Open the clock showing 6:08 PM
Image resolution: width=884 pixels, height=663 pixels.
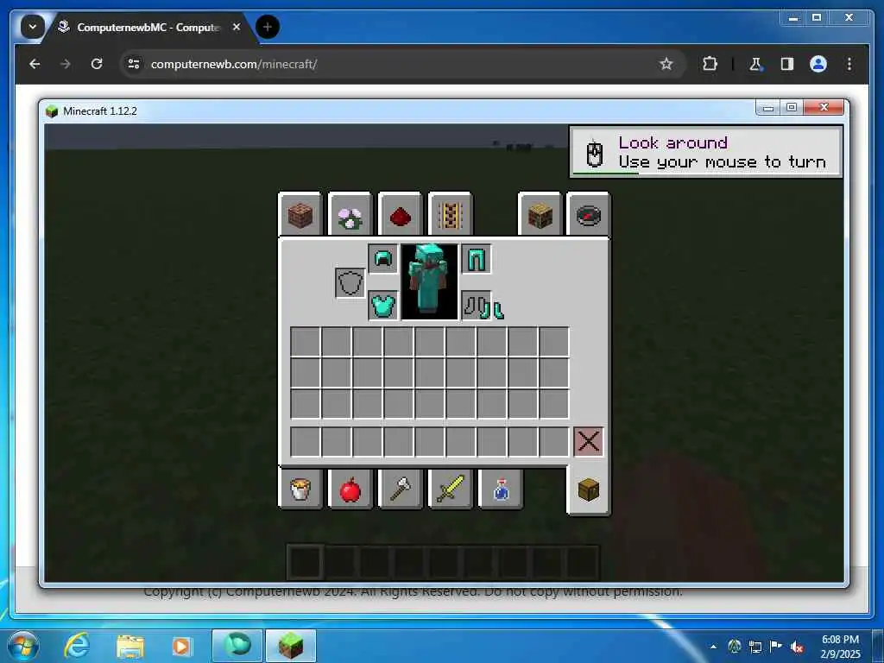[840, 647]
